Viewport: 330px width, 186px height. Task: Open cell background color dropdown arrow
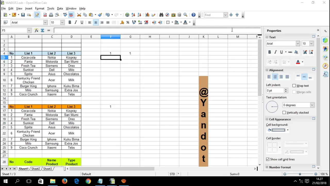point(288,130)
